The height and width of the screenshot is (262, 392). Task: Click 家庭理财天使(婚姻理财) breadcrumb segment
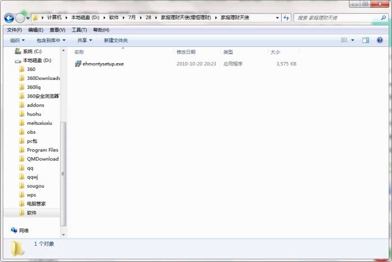(186, 17)
